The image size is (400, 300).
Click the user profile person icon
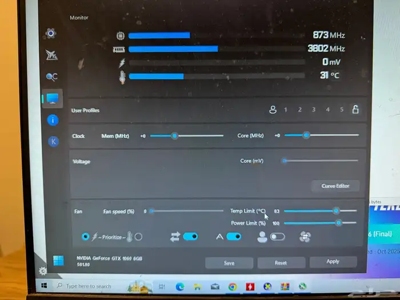pyautogui.click(x=273, y=110)
